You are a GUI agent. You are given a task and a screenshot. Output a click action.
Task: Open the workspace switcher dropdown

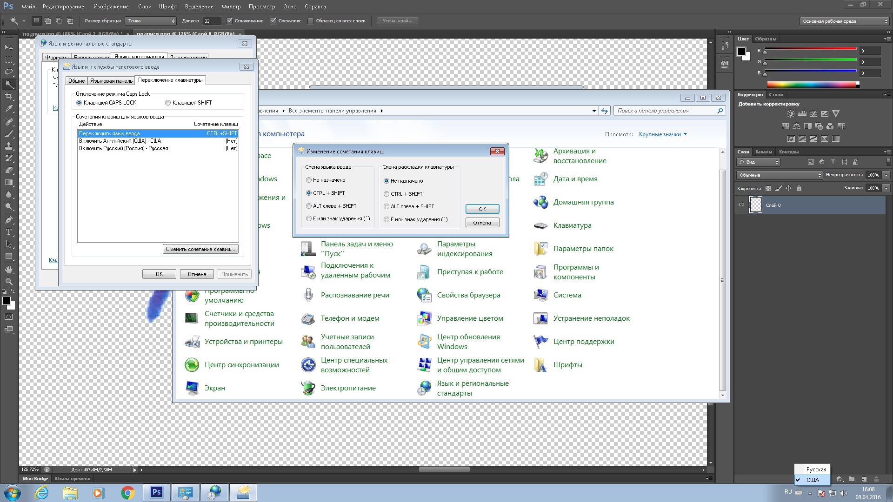844,21
